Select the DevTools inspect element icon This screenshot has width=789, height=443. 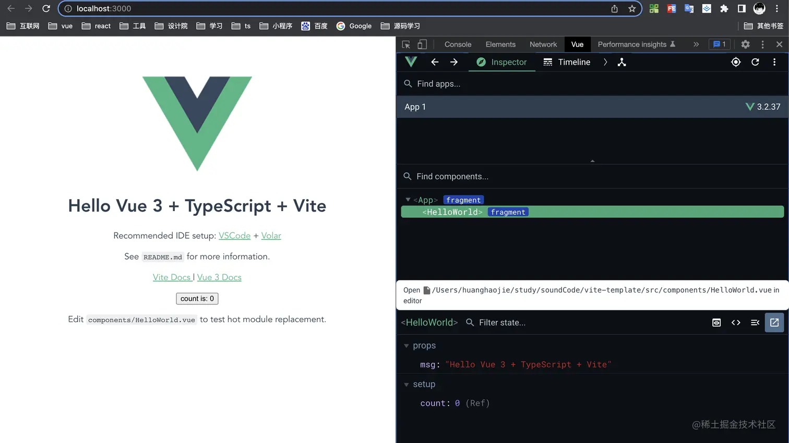[406, 44]
